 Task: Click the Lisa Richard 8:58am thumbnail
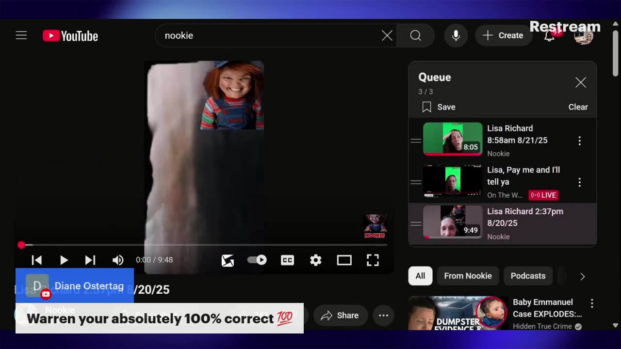[x=453, y=139]
